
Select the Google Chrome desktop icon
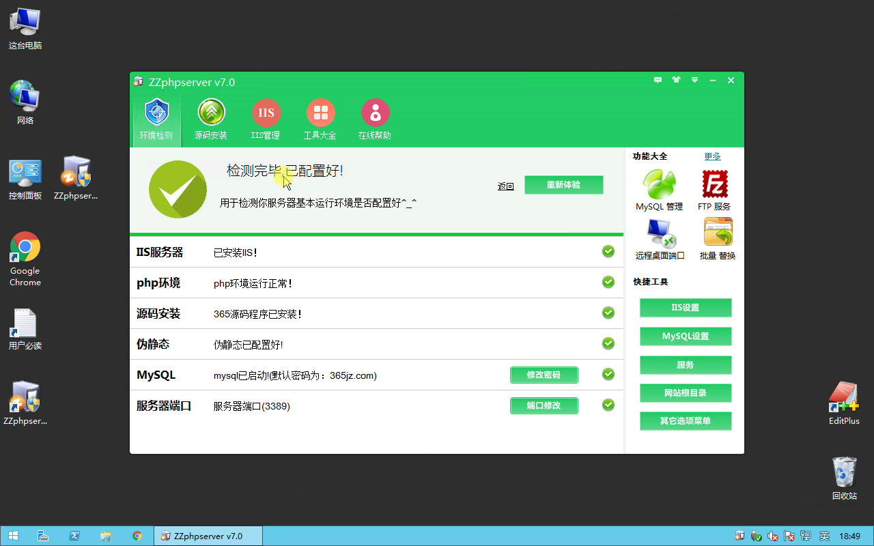point(25,259)
